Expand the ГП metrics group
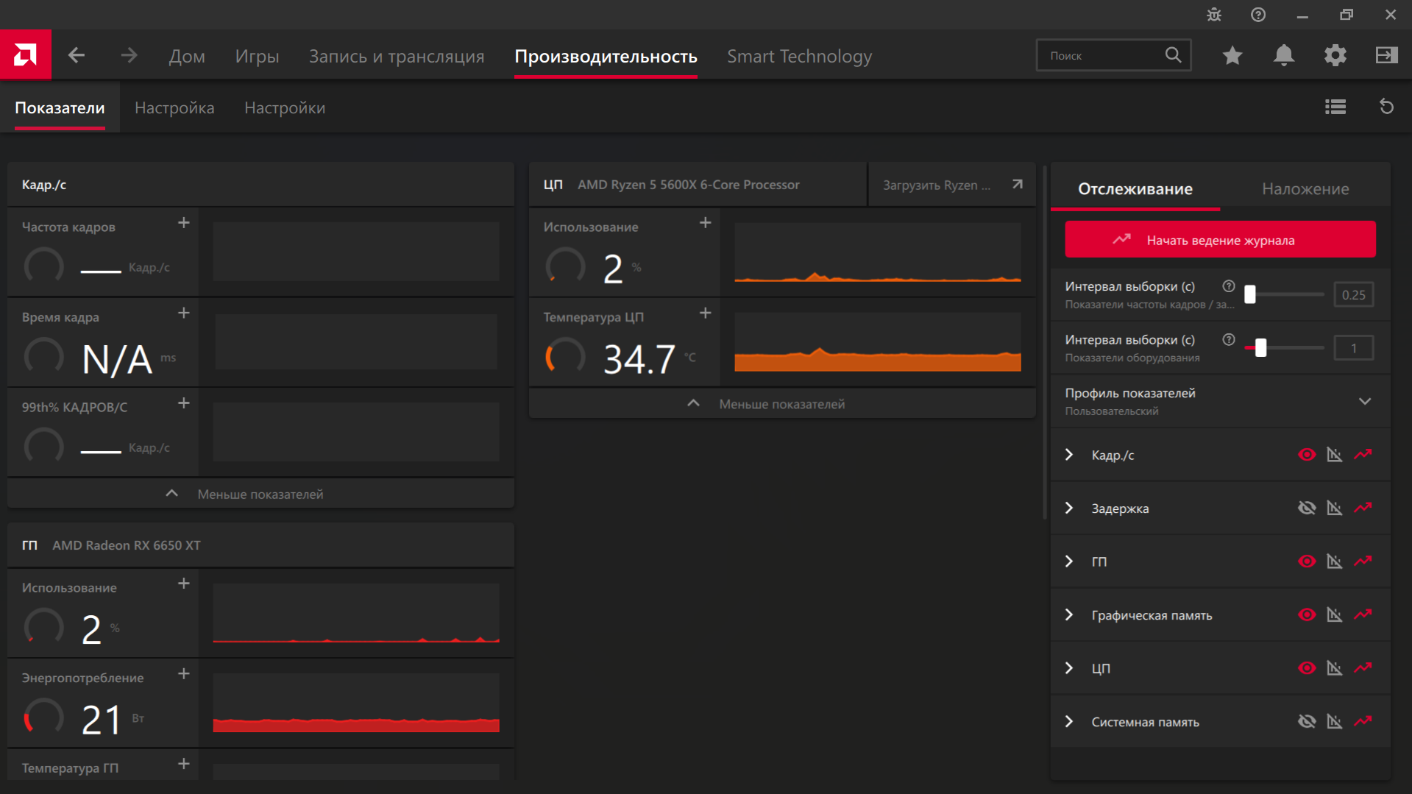Image resolution: width=1412 pixels, height=794 pixels. 1069,561
